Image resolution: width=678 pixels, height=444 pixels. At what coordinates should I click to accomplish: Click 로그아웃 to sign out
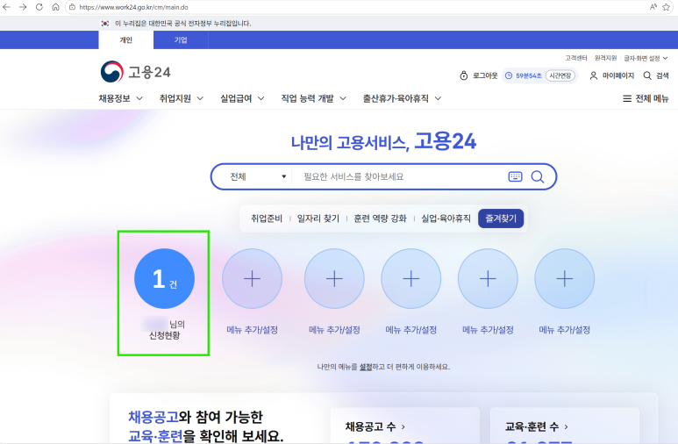point(478,75)
